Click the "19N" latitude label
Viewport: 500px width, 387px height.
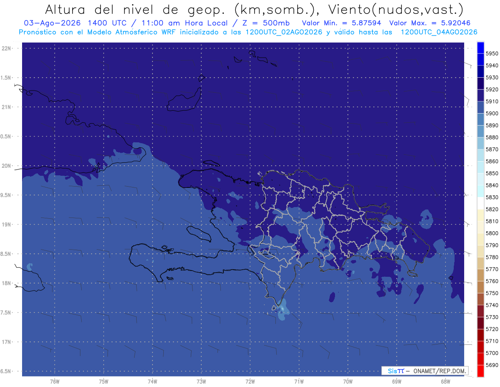tap(6, 225)
